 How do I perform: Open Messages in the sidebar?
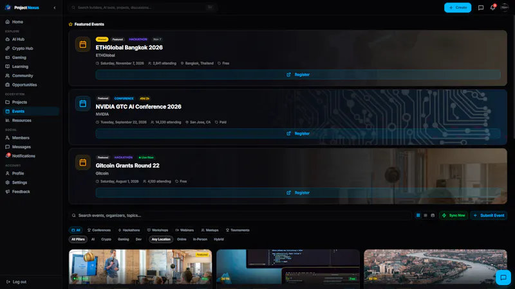[31, 147]
